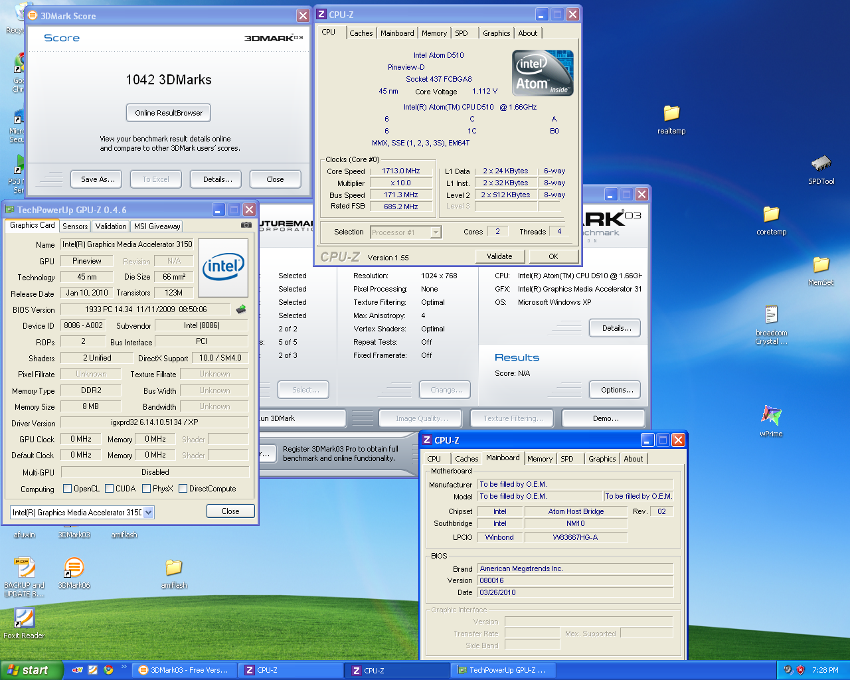Click the taskbar clock showing 7:28 PM
The width and height of the screenshot is (850, 680).
(x=825, y=670)
